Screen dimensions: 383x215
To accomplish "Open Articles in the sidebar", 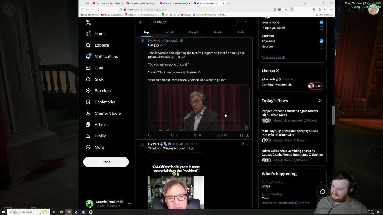I will 97,125.
